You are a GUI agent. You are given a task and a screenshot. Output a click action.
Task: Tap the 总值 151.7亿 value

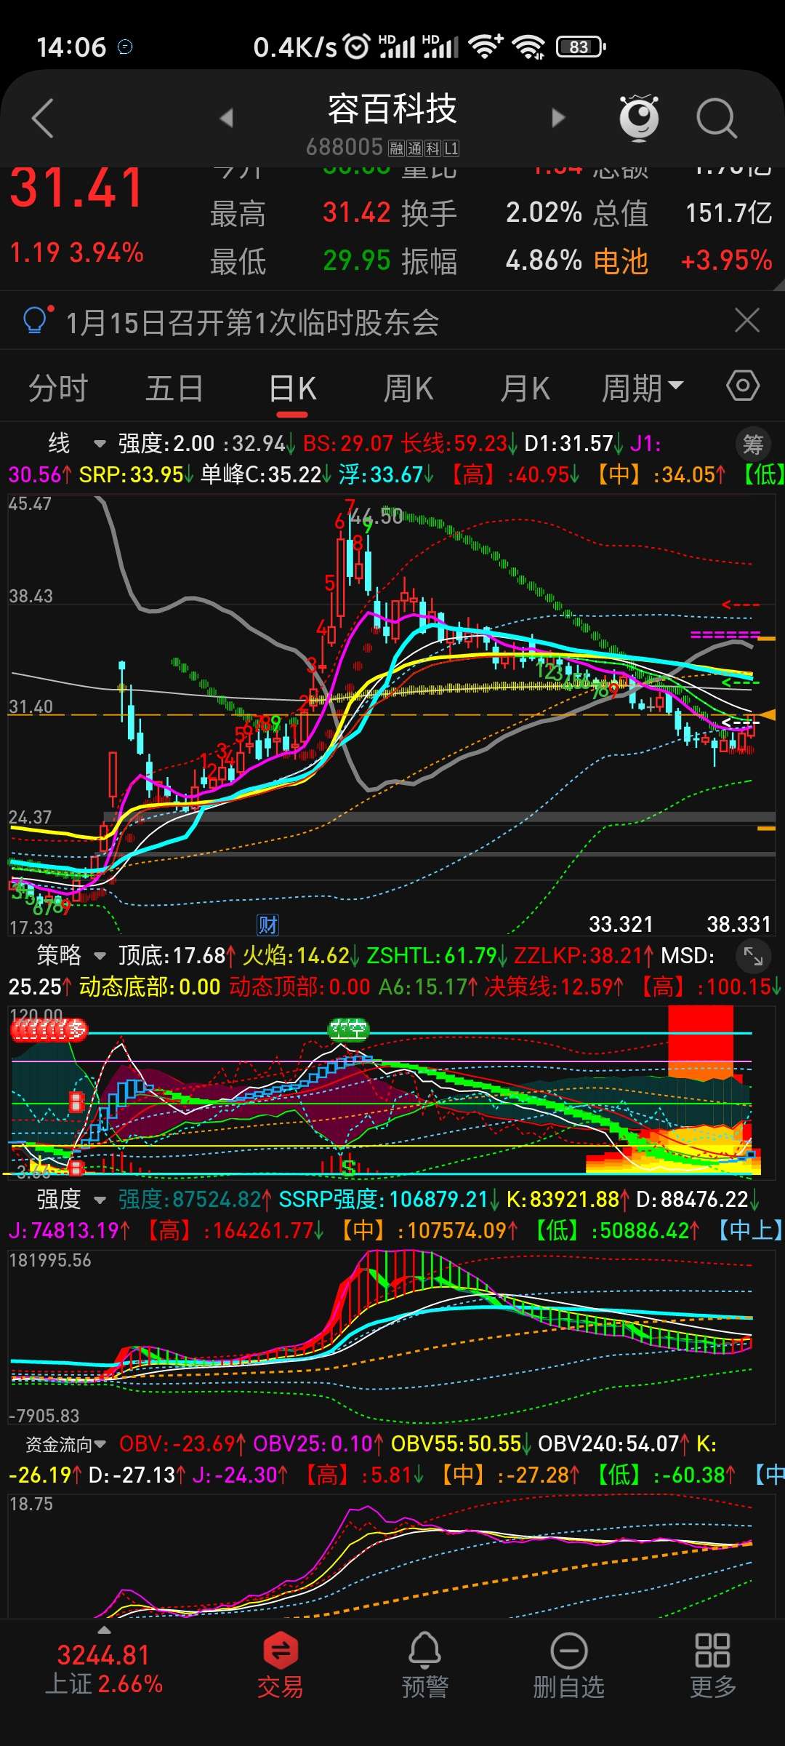[728, 213]
